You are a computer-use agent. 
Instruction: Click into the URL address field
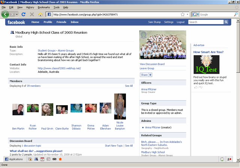pyautogui.click(x=116, y=15)
